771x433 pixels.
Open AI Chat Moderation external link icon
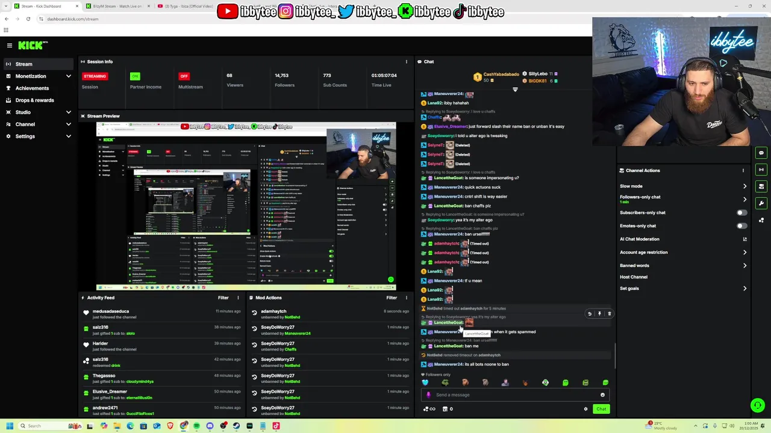coord(745,239)
